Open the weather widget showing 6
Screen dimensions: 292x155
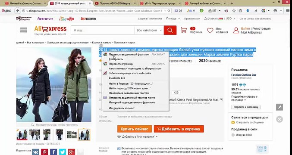(191, 11)
